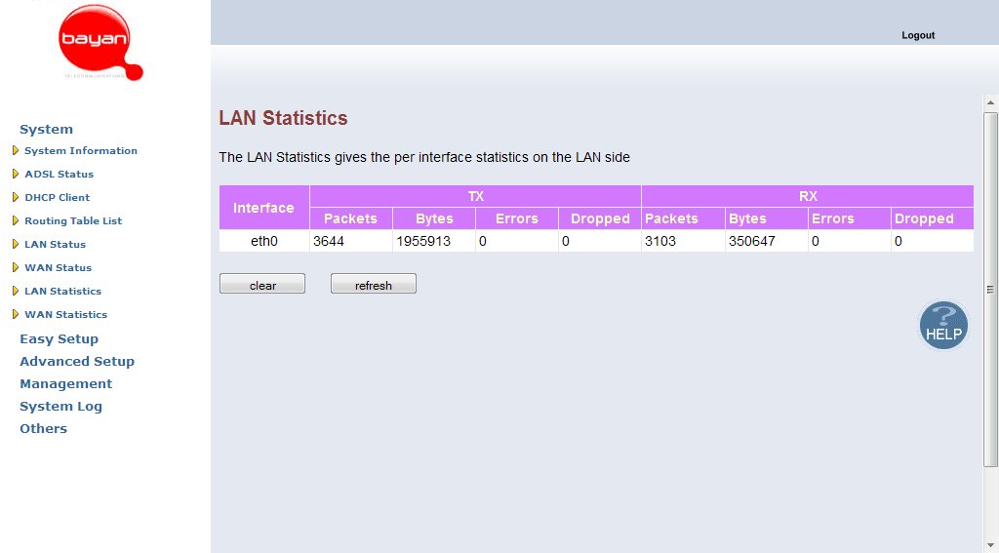
Task: Click arrow icon beside DHCP Client
Action: (x=16, y=197)
